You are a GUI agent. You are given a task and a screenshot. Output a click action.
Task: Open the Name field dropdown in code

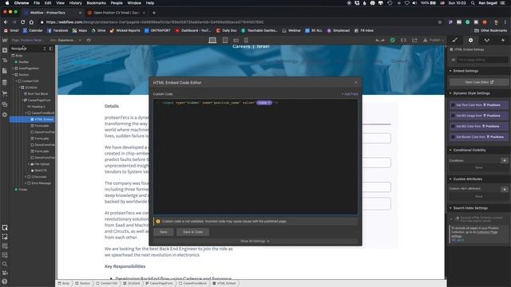click(264, 103)
